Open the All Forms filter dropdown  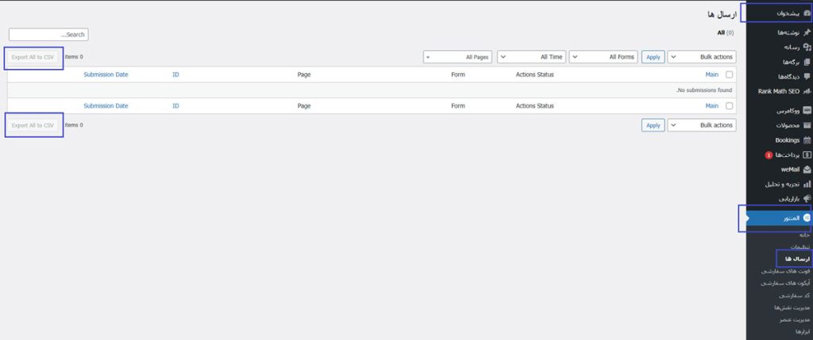click(x=603, y=57)
